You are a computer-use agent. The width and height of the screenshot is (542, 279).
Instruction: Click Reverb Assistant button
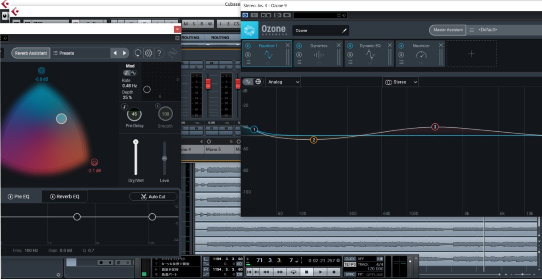coord(31,53)
